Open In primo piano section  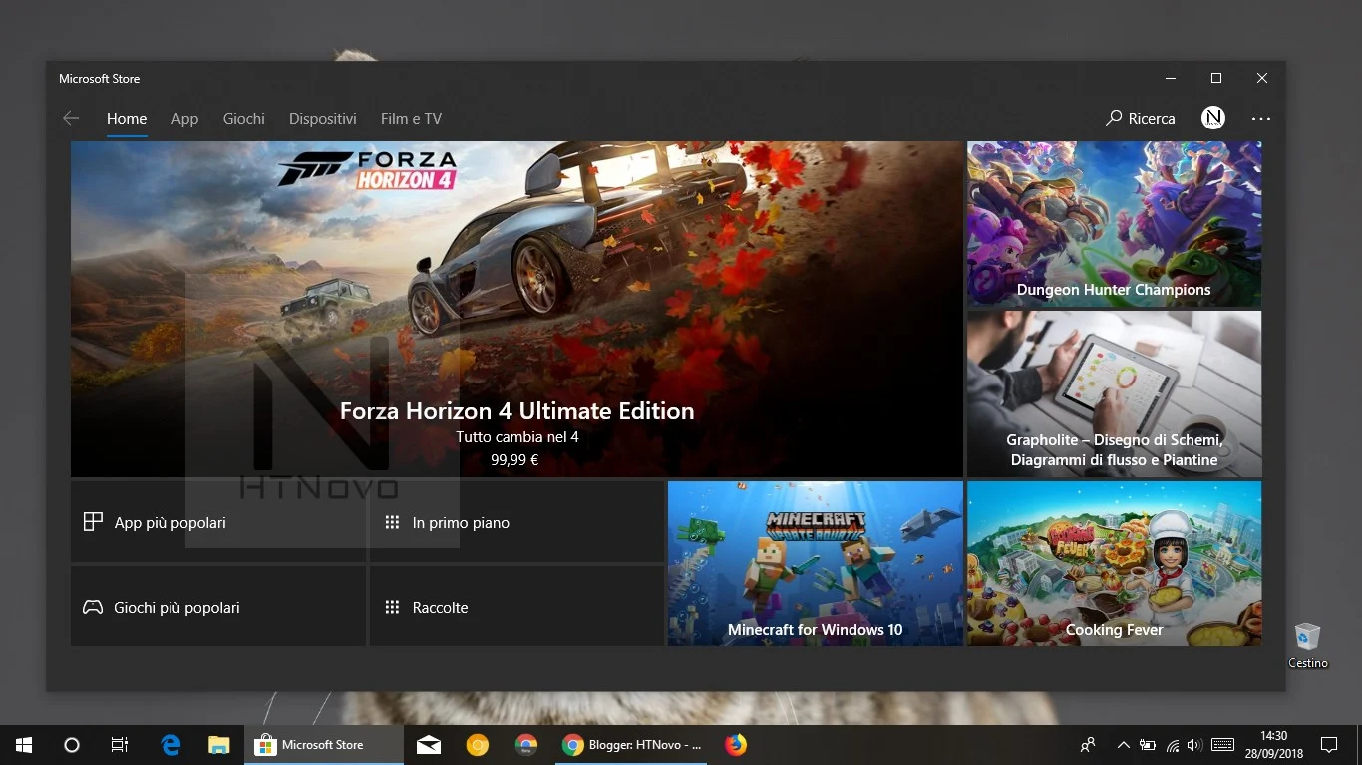point(516,522)
